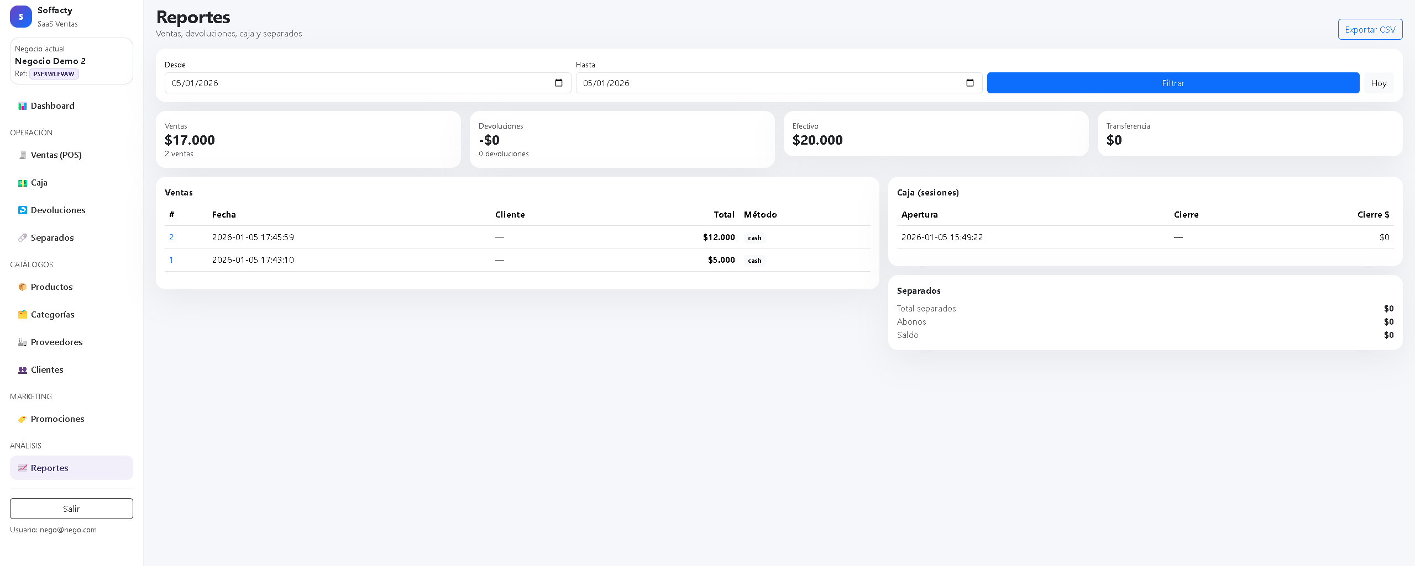Click the Devoluciones return icon
Image resolution: width=1415 pixels, height=566 pixels.
point(23,210)
